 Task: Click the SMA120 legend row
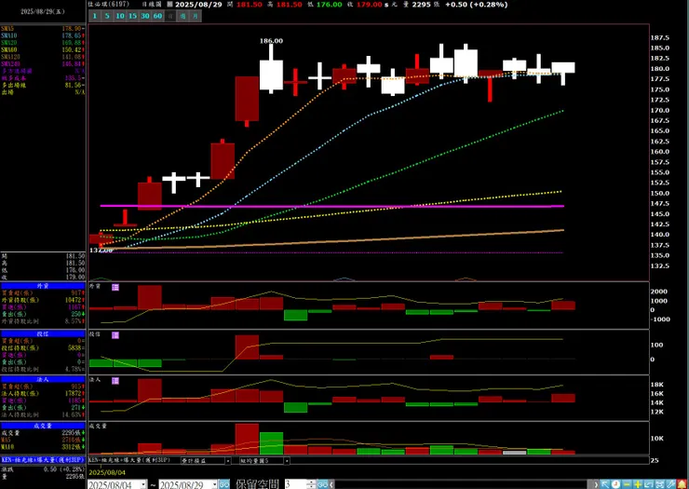point(43,57)
